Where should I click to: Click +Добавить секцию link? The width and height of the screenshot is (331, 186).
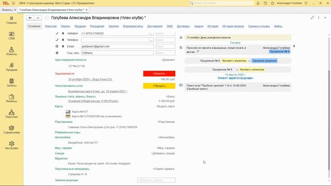click(163, 153)
